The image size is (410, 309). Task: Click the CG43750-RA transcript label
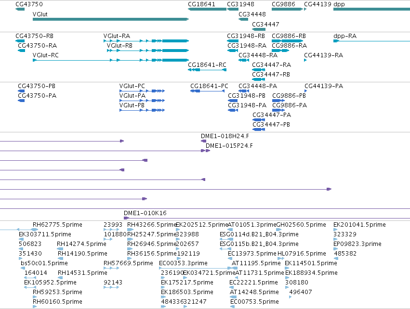pyautogui.click(x=38, y=45)
